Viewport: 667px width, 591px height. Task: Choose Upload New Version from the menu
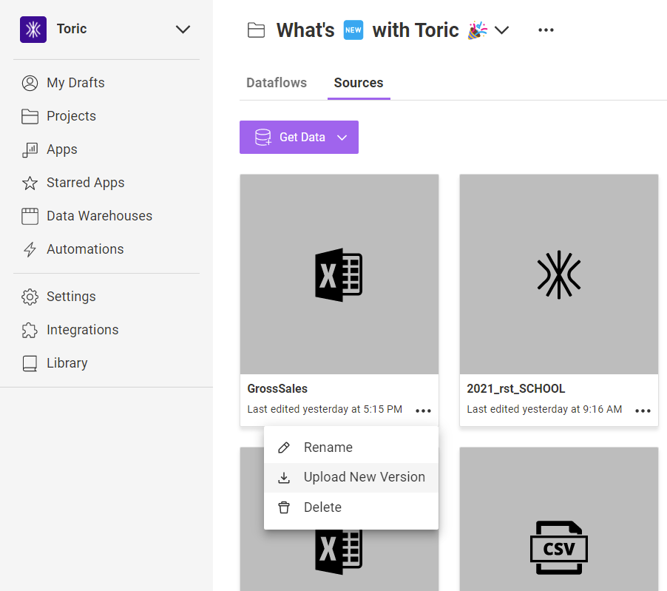click(363, 477)
